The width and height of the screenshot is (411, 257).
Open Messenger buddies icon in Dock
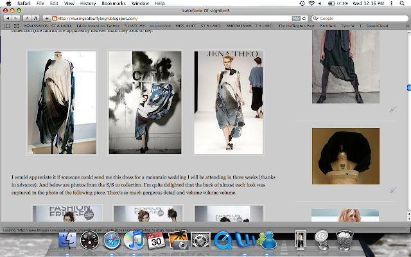[x=267, y=240]
